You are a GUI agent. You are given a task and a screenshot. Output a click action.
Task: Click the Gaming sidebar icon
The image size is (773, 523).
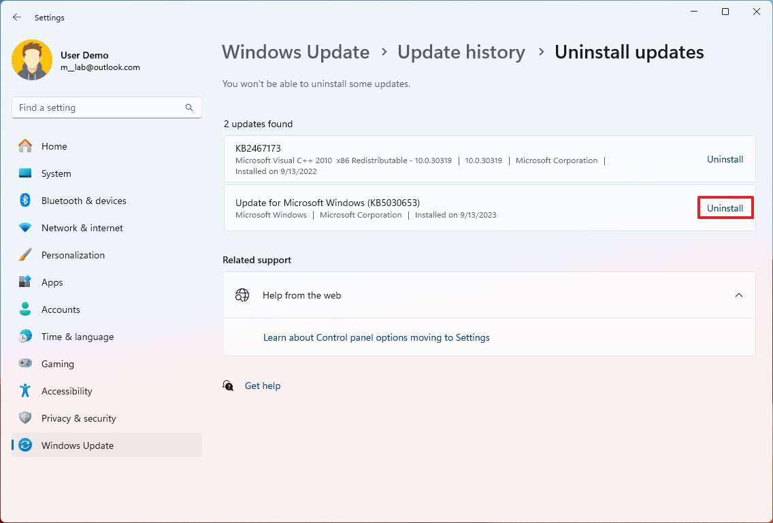click(30, 364)
